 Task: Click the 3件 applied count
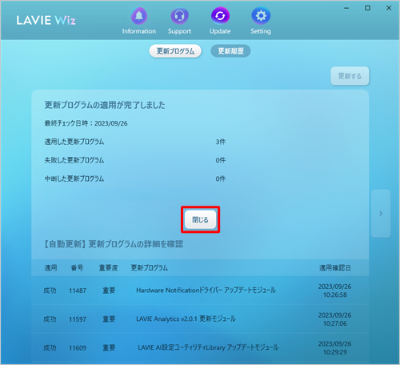[x=221, y=142]
